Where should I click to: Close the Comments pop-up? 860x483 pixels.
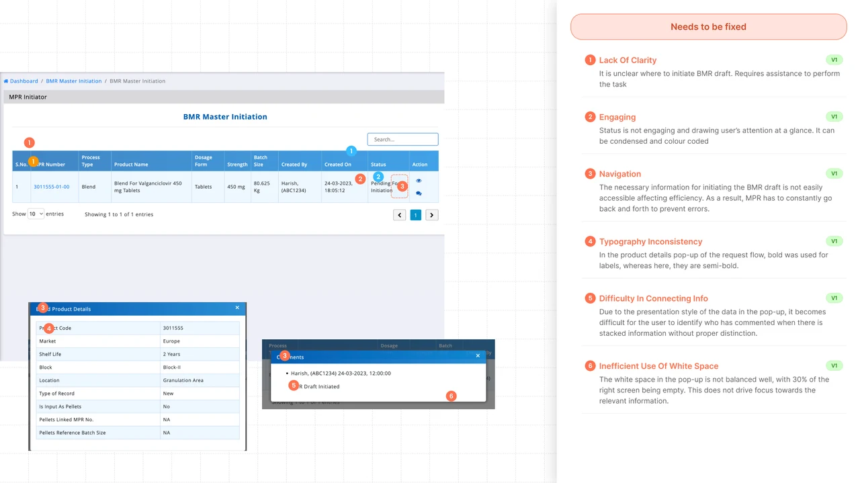tap(478, 355)
